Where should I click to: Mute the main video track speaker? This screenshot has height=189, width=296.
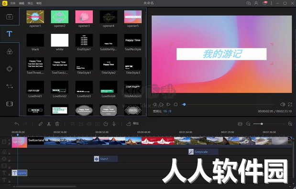[9, 140]
